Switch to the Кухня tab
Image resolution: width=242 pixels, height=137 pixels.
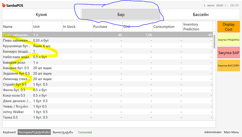point(41,14)
